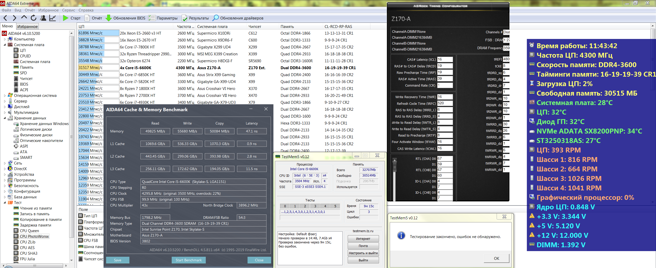Expand the DirectX tree node
The image size is (656, 268).
(x=5, y=169)
